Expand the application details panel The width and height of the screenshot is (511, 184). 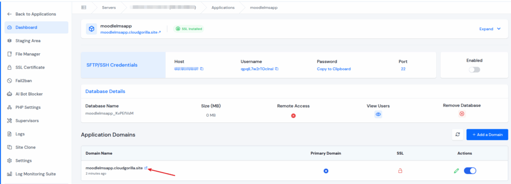[x=490, y=29]
